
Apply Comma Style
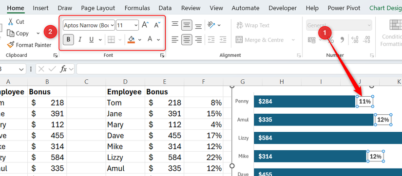point(342,40)
